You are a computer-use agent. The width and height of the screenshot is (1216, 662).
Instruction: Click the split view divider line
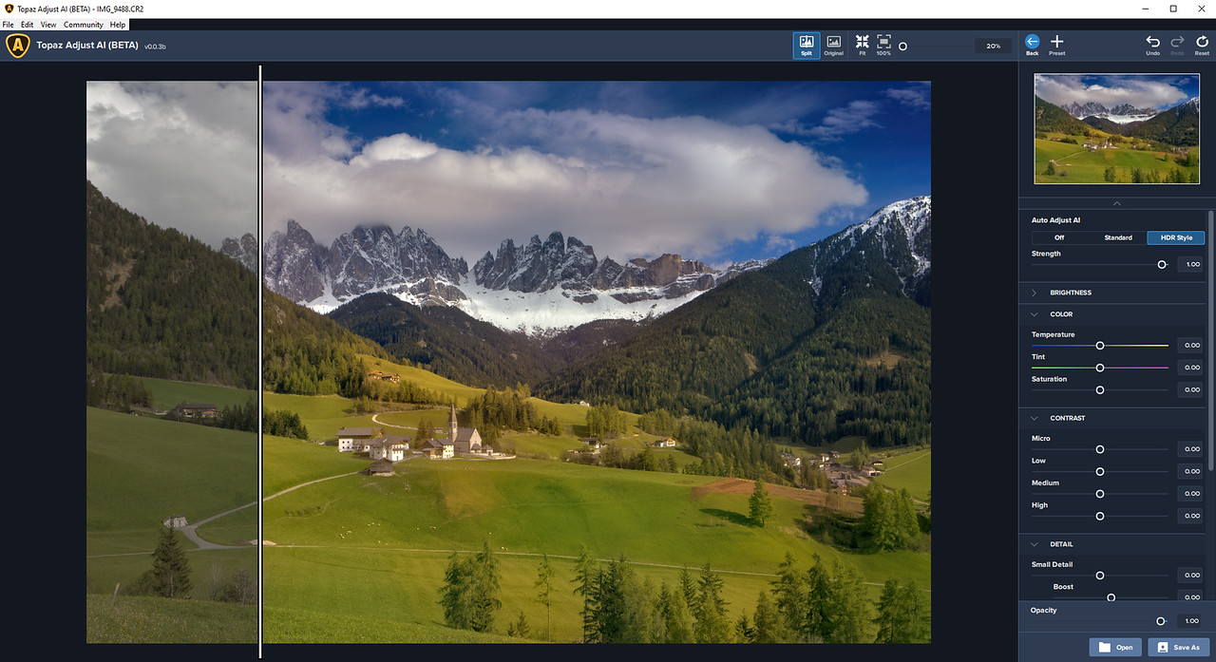coord(260,361)
